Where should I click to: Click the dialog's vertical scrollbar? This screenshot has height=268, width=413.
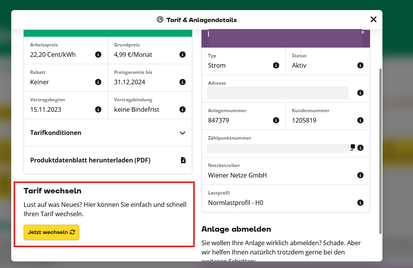click(x=381, y=151)
